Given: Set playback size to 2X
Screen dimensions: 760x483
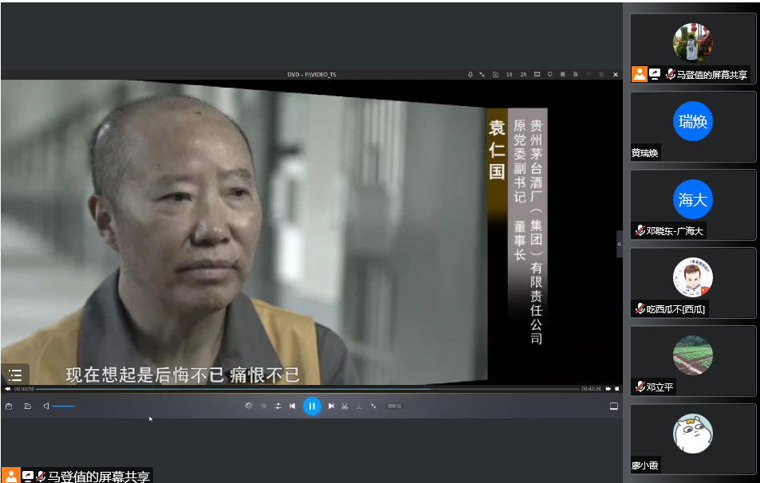Looking at the screenshot, I should pyautogui.click(x=523, y=74).
